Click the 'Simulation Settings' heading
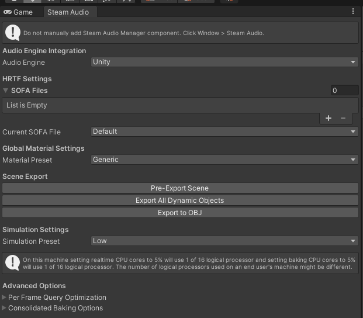Viewport: 363px width, 318px height. tap(36, 230)
